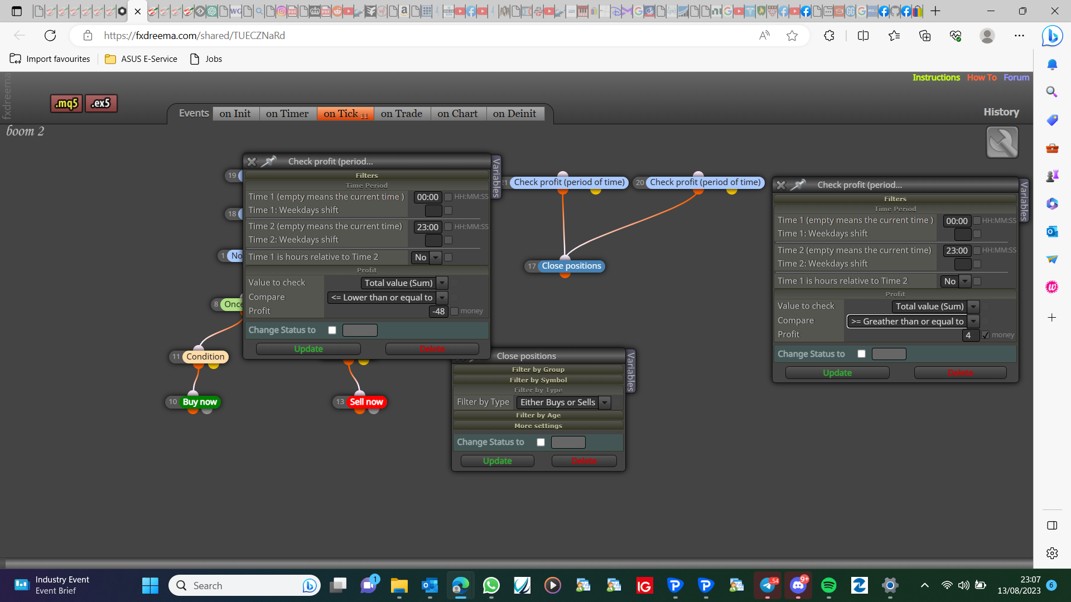Uncheck money checkbox next to Profit 4
Image resolution: width=1071 pixels, height=602 pixels.
986,335
